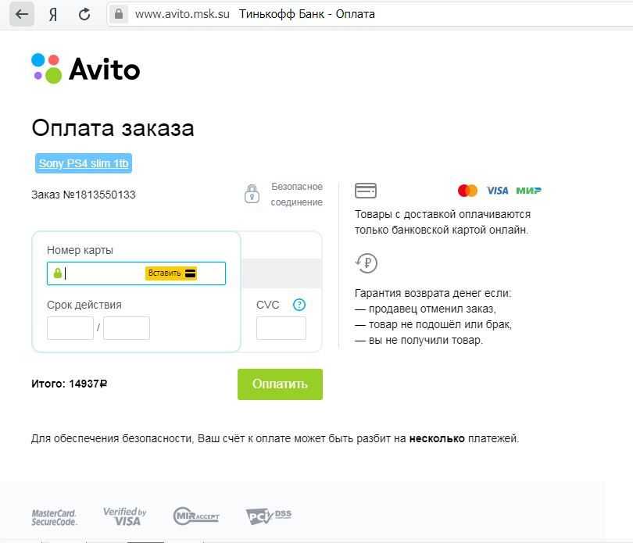Click the bank card outline icon

366,190
